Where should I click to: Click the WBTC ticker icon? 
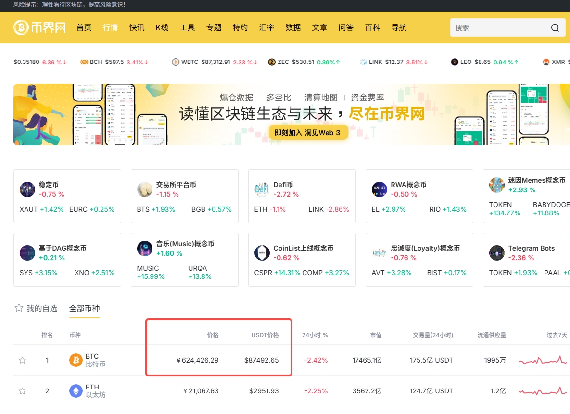pos(176,62)
